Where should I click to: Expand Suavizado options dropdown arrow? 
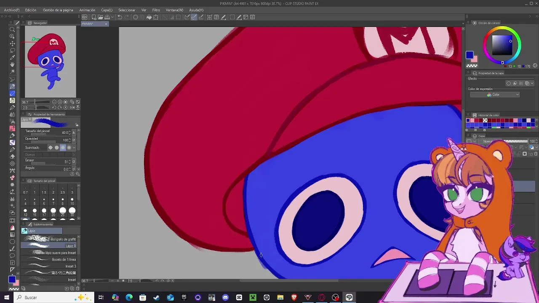click(74, 148)
